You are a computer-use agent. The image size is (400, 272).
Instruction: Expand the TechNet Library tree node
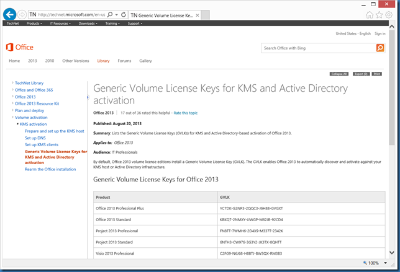point(12,83)
